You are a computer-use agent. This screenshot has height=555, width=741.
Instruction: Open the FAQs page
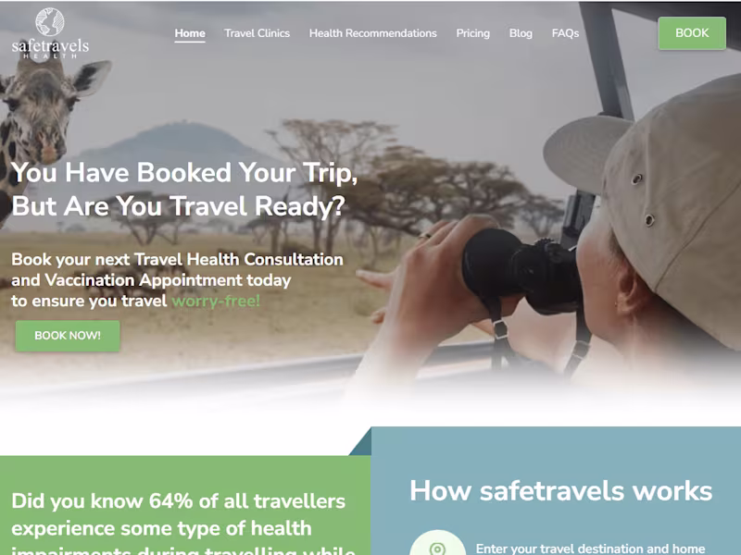(x=565, y=33)
